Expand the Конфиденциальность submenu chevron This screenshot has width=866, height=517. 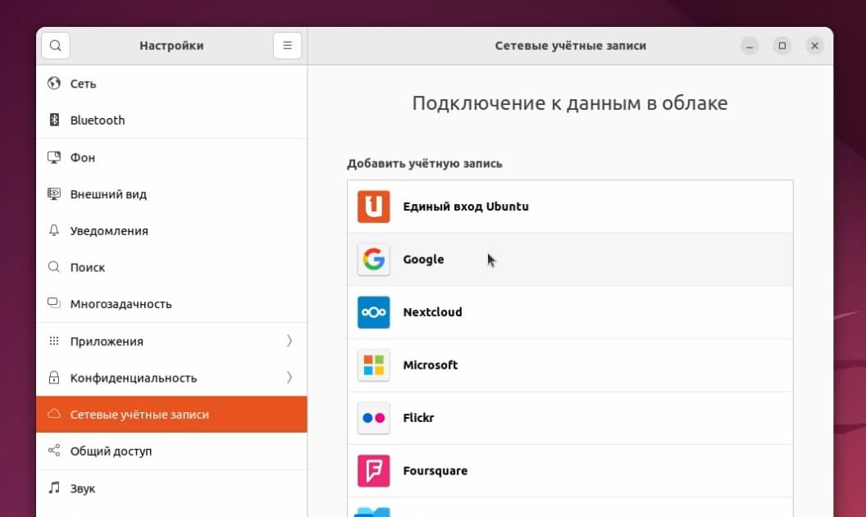tap(289, 378)
